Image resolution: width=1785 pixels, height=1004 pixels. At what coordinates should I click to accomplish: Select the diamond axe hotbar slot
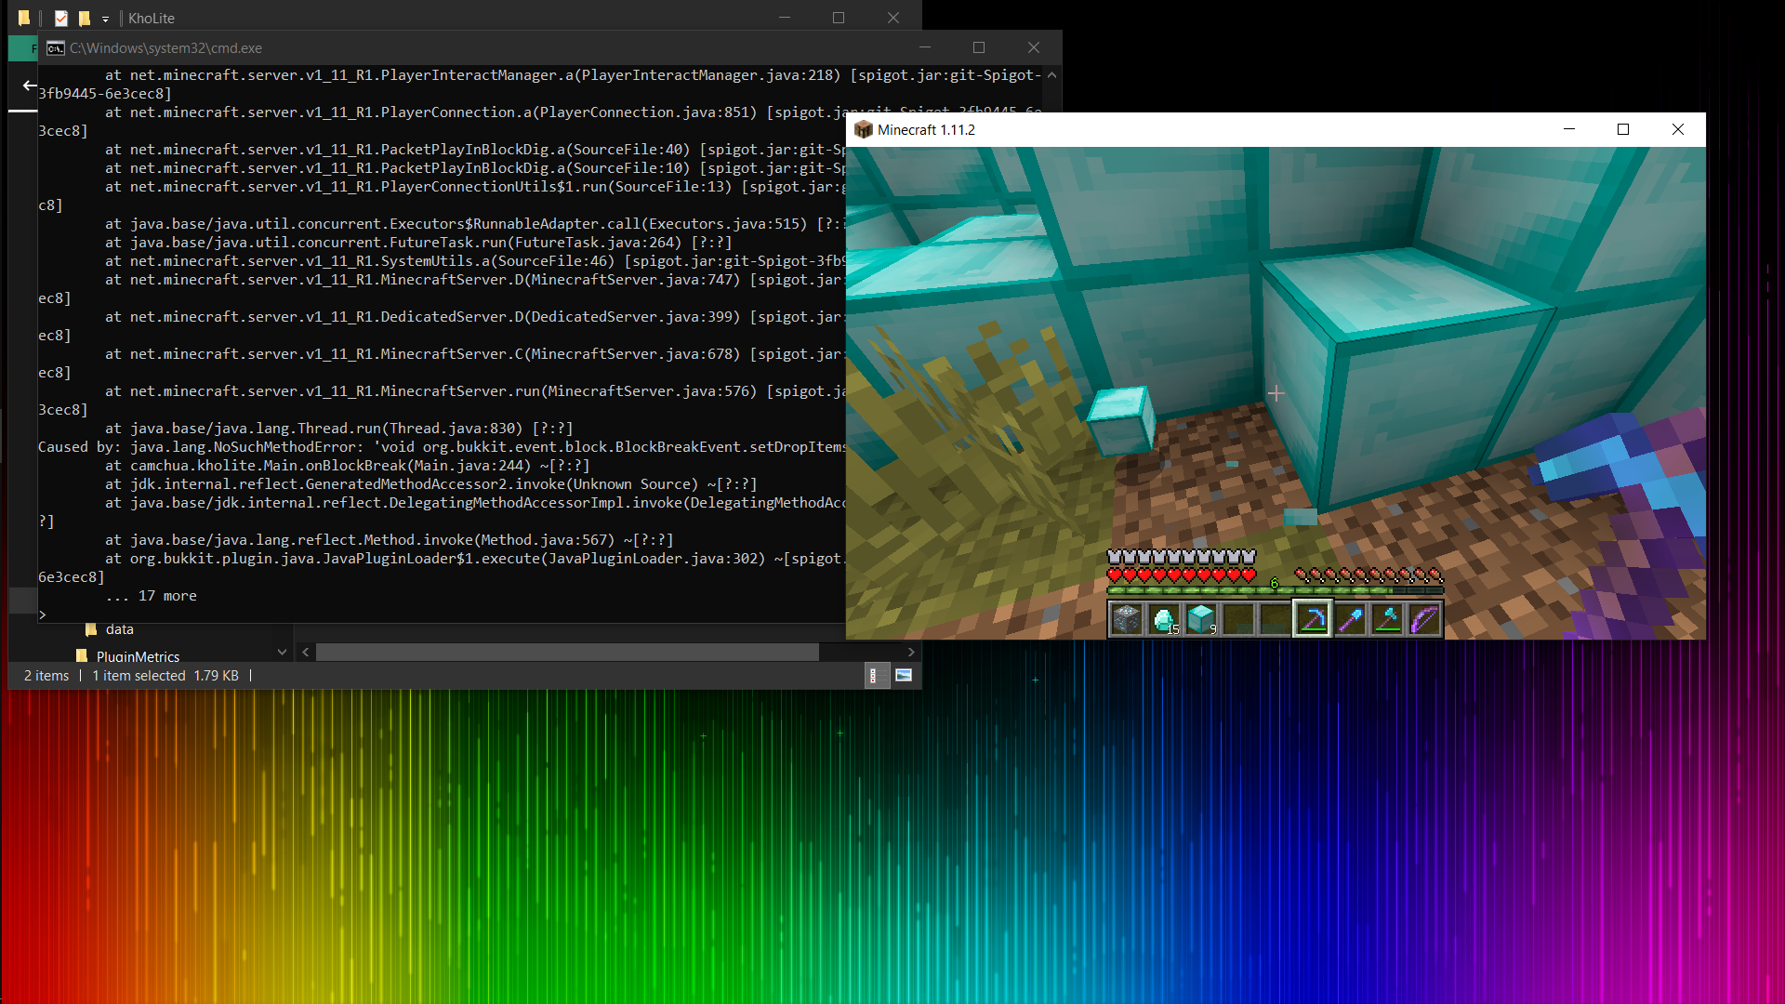pyautogui.click(x=1387, y=619)
